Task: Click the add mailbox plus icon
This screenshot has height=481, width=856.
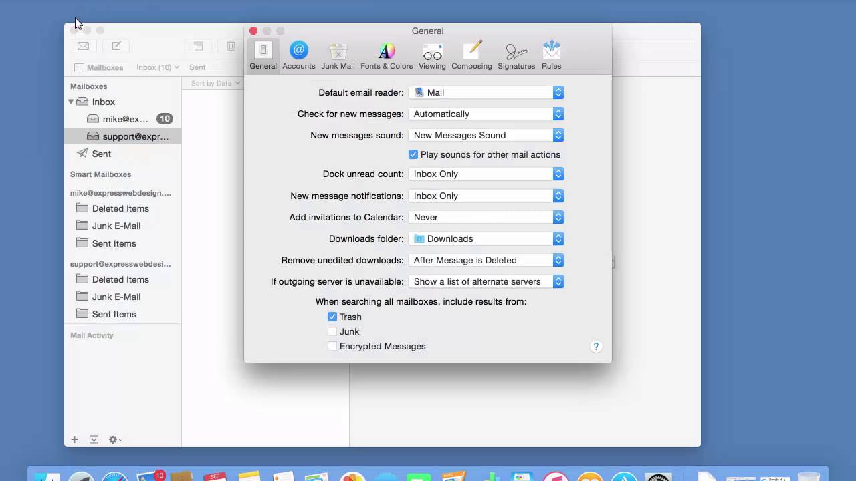Action: tap(75, 440)
